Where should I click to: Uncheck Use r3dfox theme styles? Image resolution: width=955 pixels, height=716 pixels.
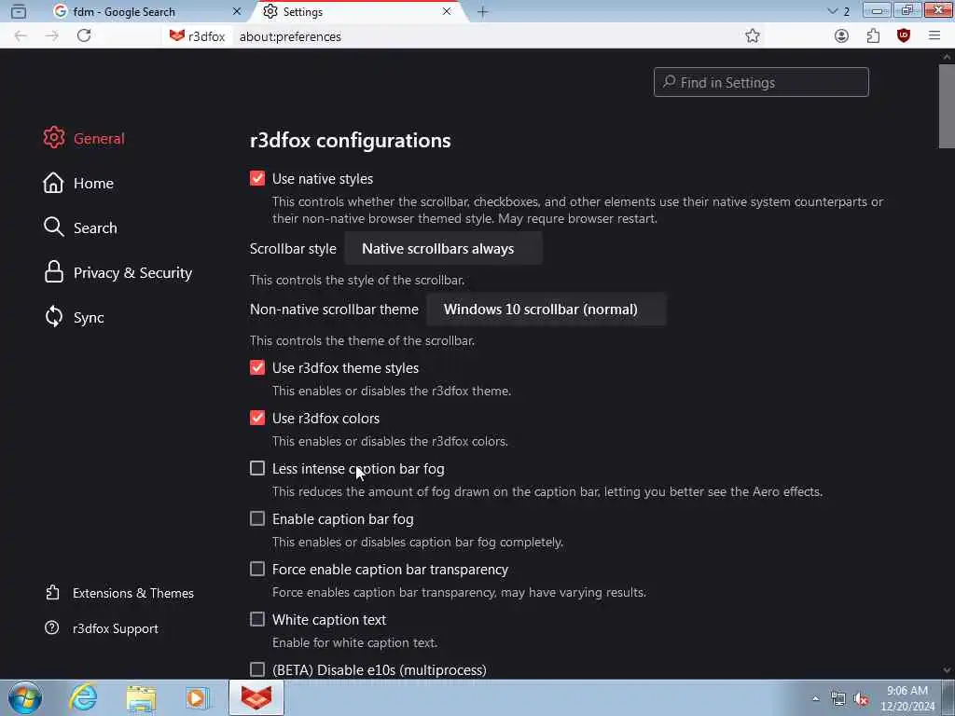coord(257,367)
